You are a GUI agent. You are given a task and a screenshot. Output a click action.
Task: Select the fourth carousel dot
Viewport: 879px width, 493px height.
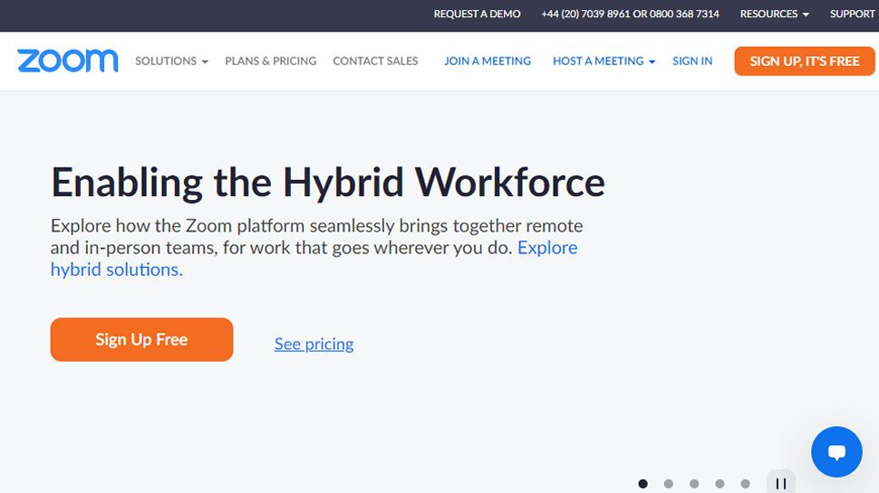[720, 483]
